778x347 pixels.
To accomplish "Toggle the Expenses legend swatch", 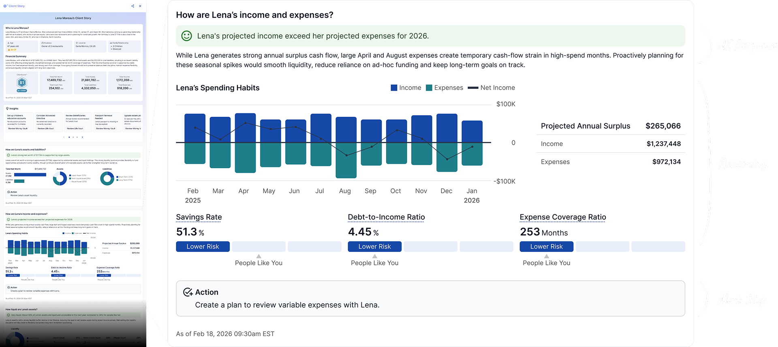I will [x=429, y=88].
